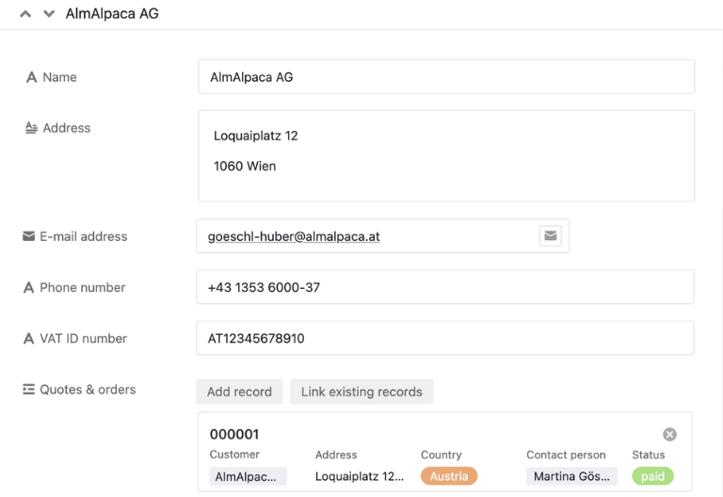The image size is (723, 497).
Task: Go to next record with down chevron
Action: [49, 14]
